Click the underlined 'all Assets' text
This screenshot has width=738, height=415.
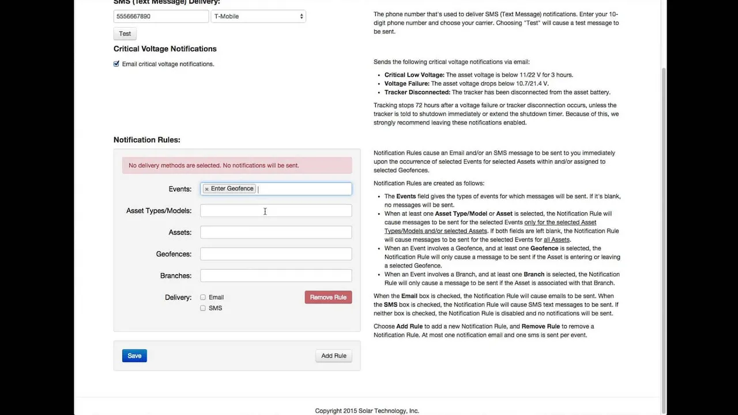(557, 240)
